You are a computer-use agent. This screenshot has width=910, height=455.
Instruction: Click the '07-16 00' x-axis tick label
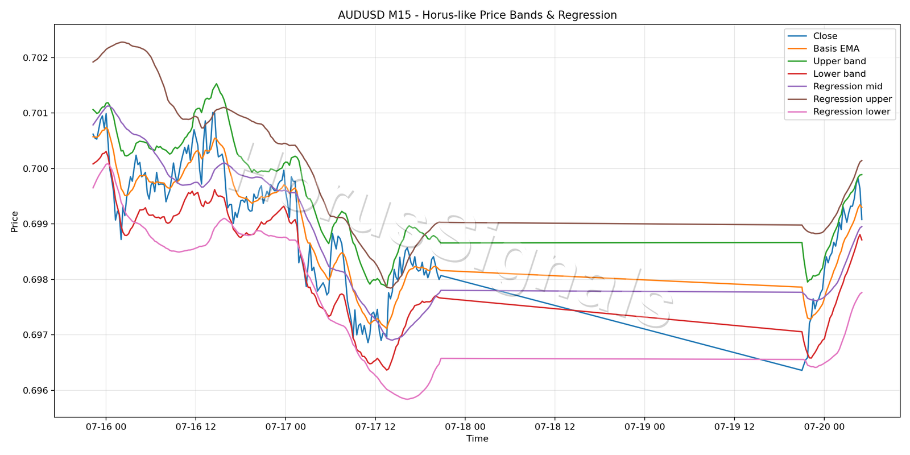pyautogui.click(x=106, y=427)
